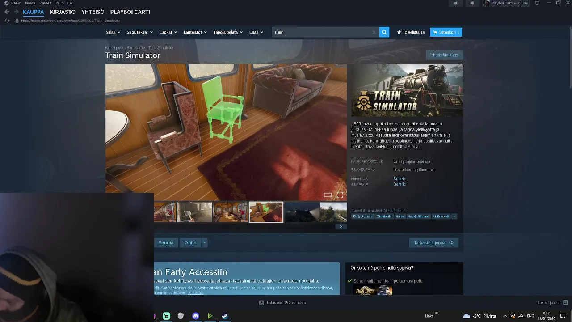This screenshot has width=572, height=322.
Task: Open developer link Sentric next to Kehittäjä
Action: click(400, 179)
